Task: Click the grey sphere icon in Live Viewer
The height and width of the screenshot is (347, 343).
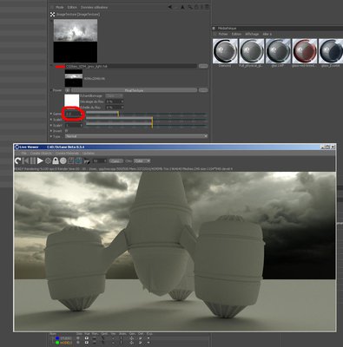Action: point(63,160)
